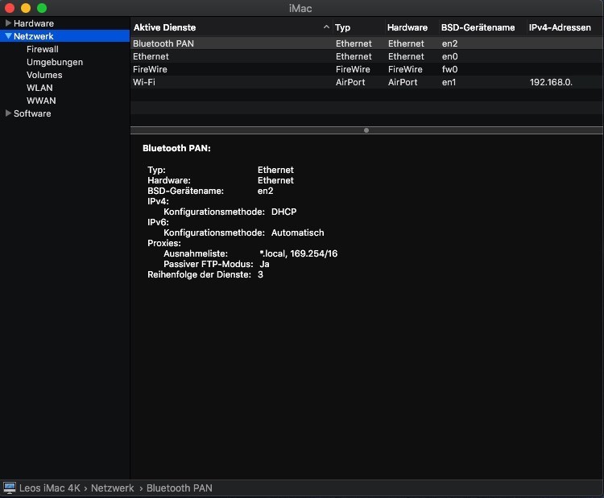Select the WWAN sidebar entry
Image resolution: width=604 pixels, height=498 pixels.
pos(41,101)
